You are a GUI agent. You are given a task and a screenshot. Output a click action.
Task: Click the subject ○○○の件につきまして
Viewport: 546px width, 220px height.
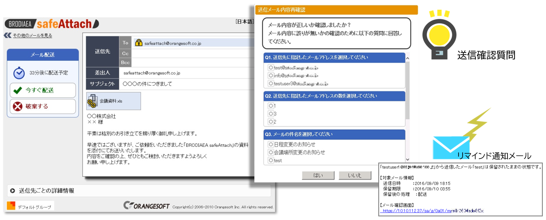(x=147, y=84)
